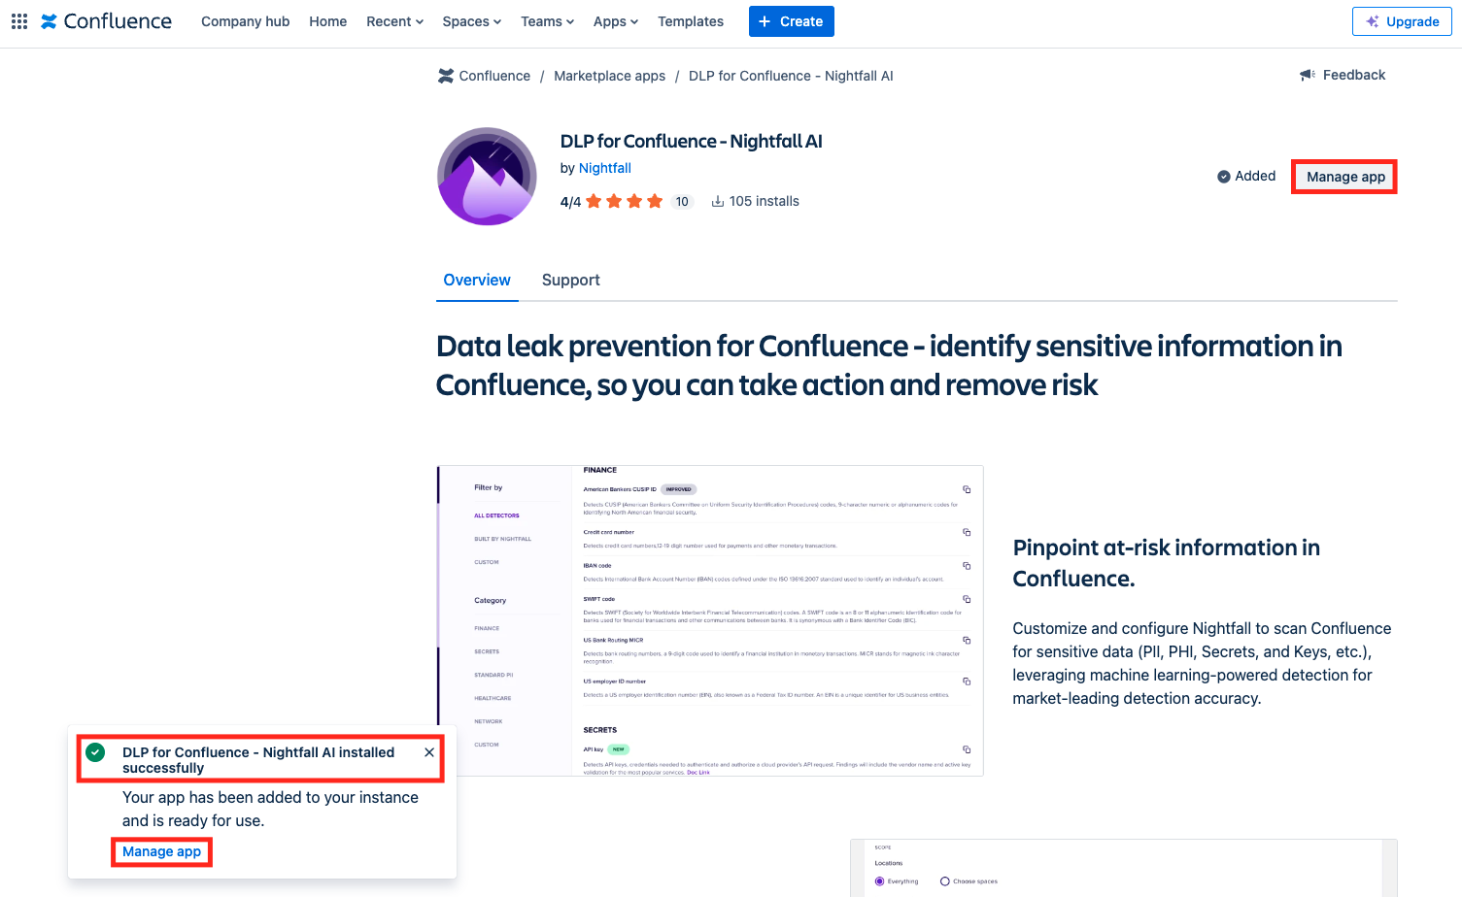Open the Apps dropdown menu

click(x=615, y=21)
